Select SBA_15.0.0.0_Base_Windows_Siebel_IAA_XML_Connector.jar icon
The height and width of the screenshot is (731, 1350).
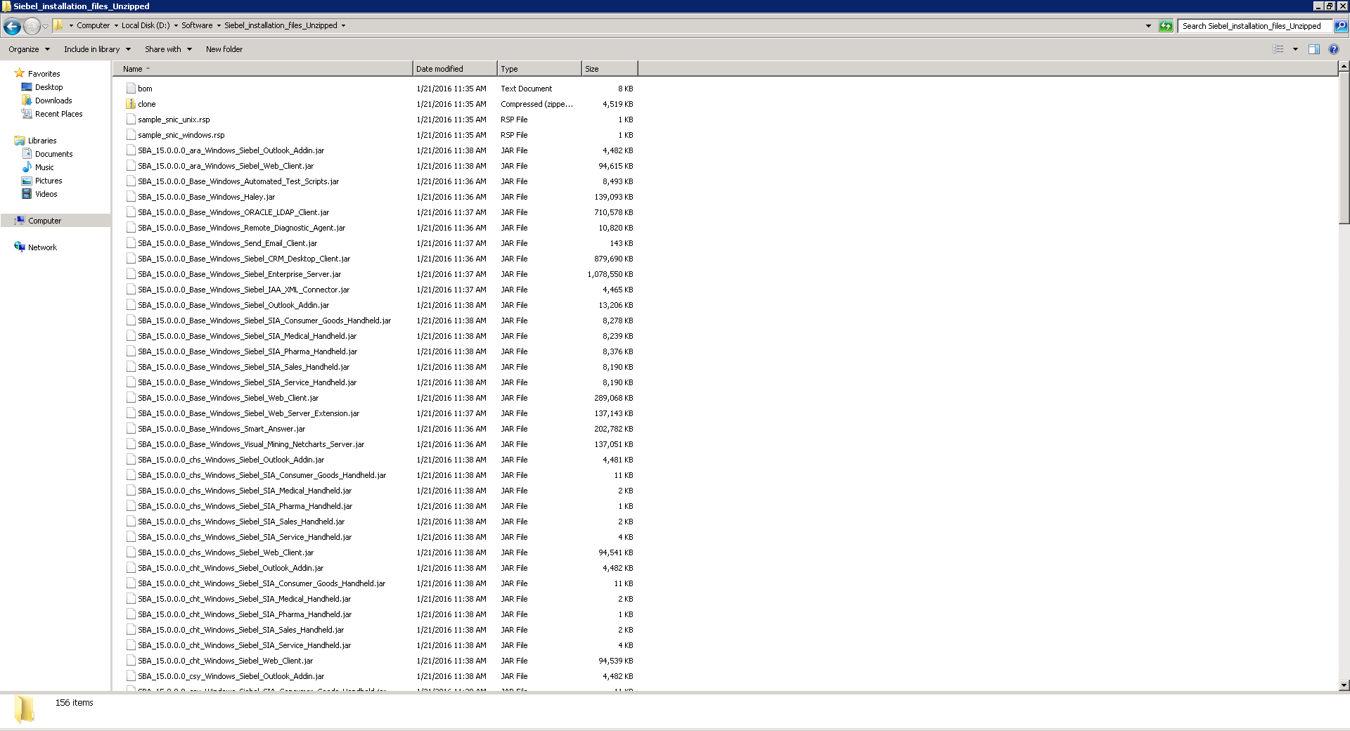[x=131, y=290]
